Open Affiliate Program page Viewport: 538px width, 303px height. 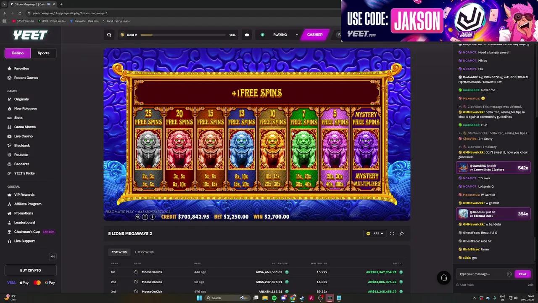28,204
